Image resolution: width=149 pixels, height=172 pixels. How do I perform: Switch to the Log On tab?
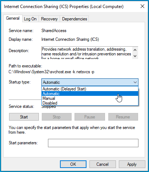(30, 19)
